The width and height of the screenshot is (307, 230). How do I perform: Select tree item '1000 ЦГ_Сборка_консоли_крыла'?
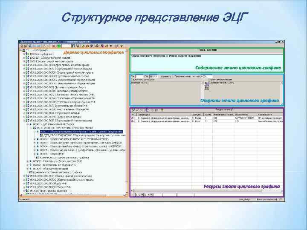click(50, 57)
